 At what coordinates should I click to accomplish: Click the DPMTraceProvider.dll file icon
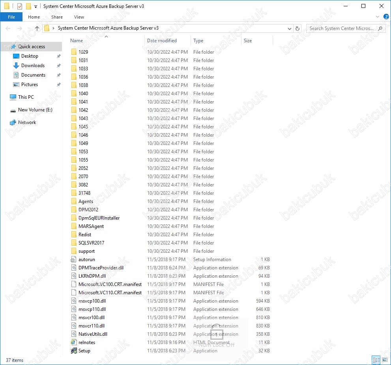tap(74, 268)
